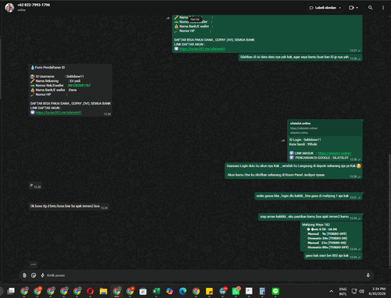The width and height of the screenshot is (391, 298).
Task: Open the LINK MASUK silatslot.online URL
Action: click(335, 153)
